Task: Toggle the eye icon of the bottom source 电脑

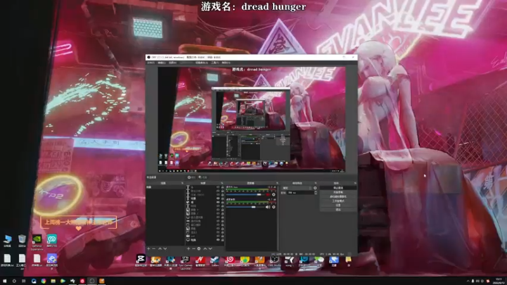Action: tap(218, 240)
